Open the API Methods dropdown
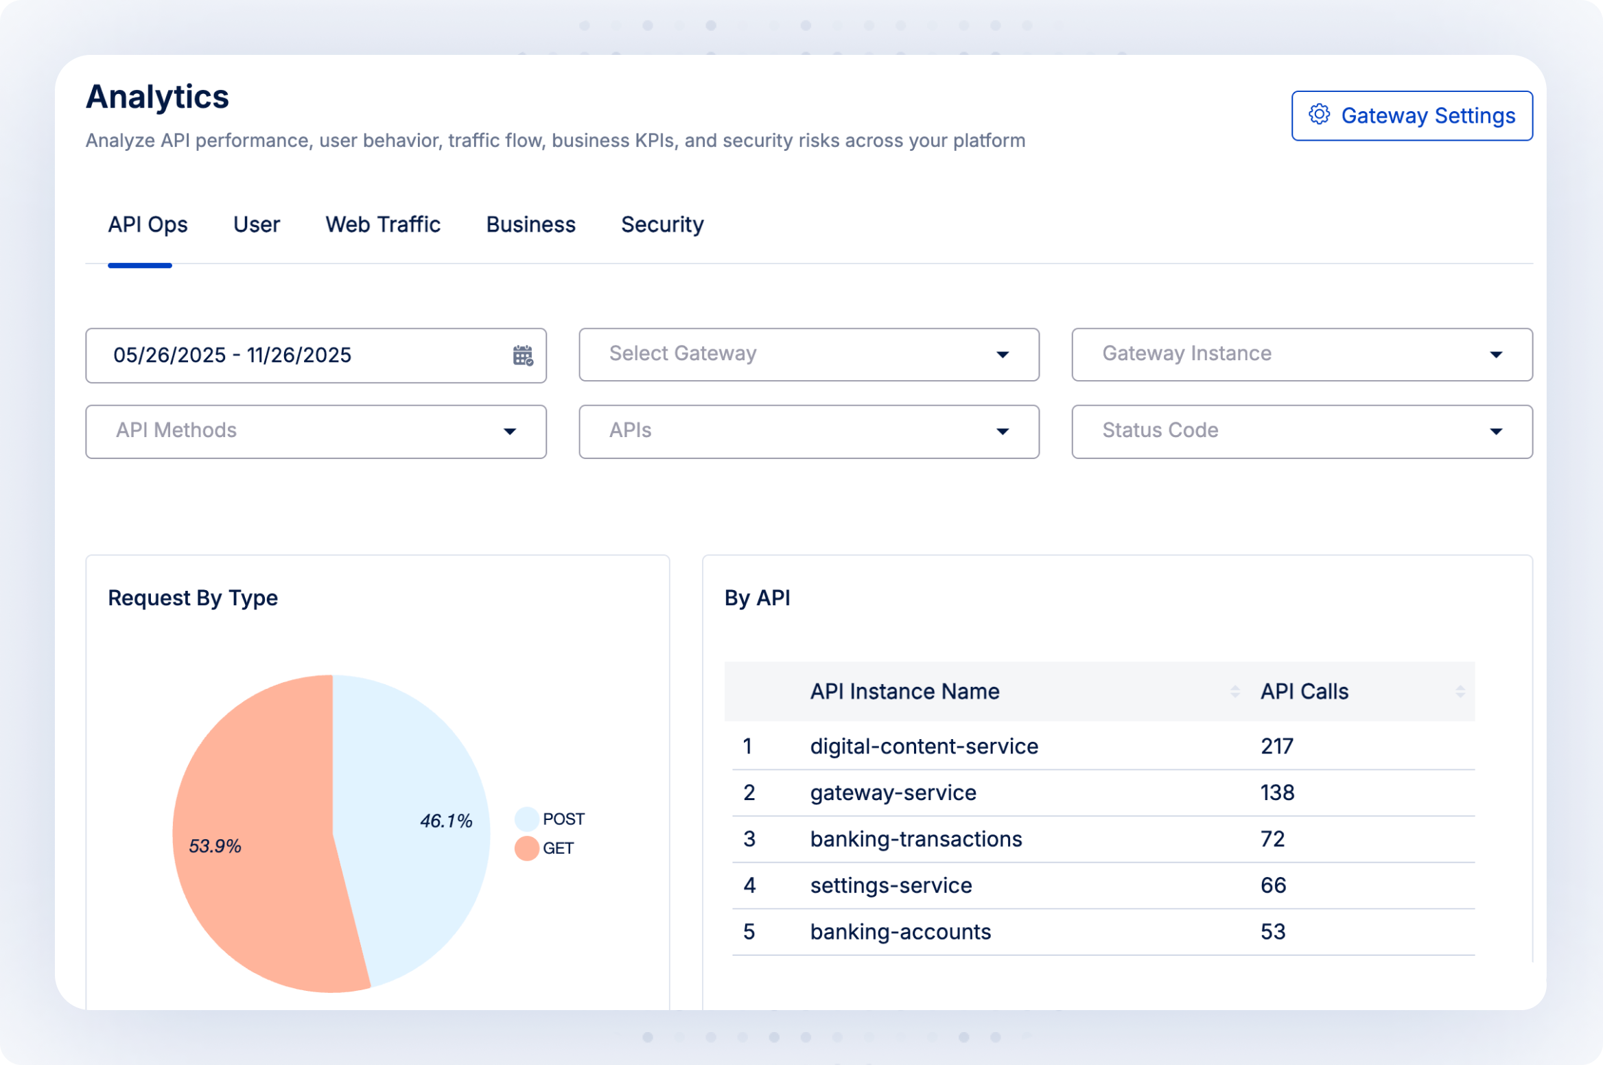 [316, 431]
